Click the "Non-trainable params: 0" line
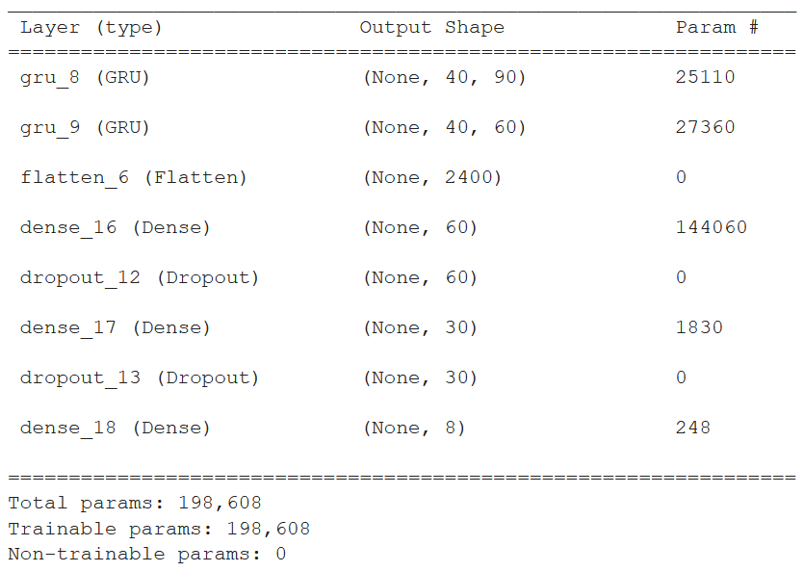 146,555
